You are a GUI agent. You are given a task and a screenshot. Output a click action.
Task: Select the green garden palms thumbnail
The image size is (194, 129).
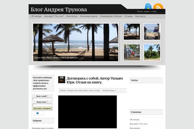(152, 52)
